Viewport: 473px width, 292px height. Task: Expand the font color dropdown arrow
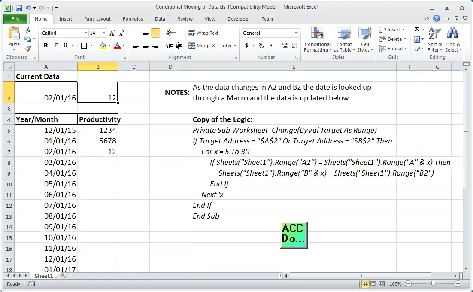click(124, 46)
